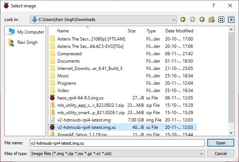Select v2-hdmiusb-rpi4-latest.img file name
This screenshot has width=239, height=162.
84,120
